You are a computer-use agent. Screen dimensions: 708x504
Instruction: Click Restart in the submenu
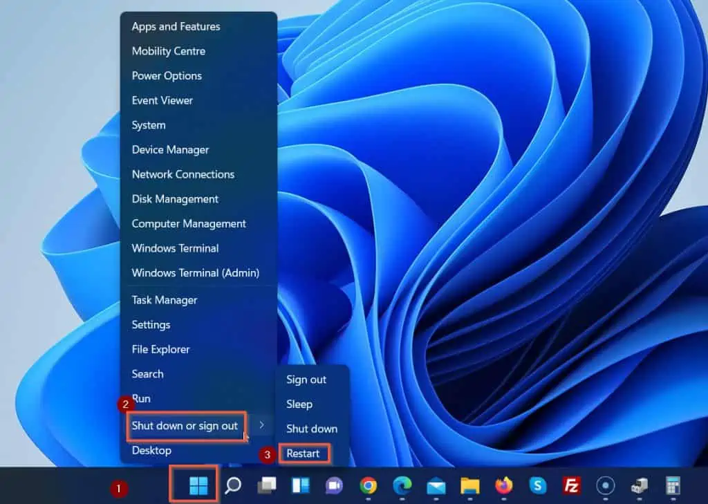point(304,453)
